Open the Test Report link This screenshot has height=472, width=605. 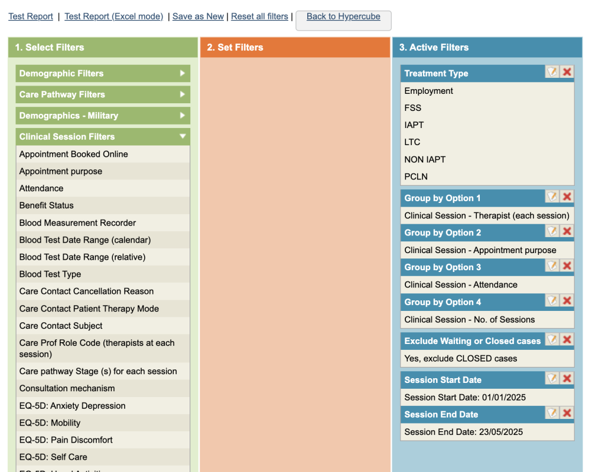31,17
